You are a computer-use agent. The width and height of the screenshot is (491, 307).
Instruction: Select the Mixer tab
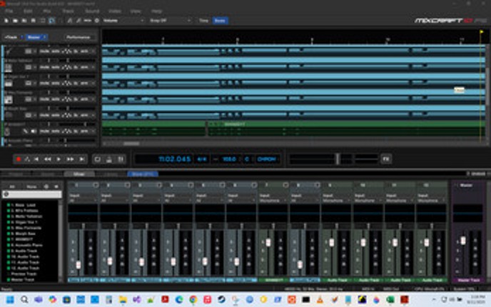79,173
